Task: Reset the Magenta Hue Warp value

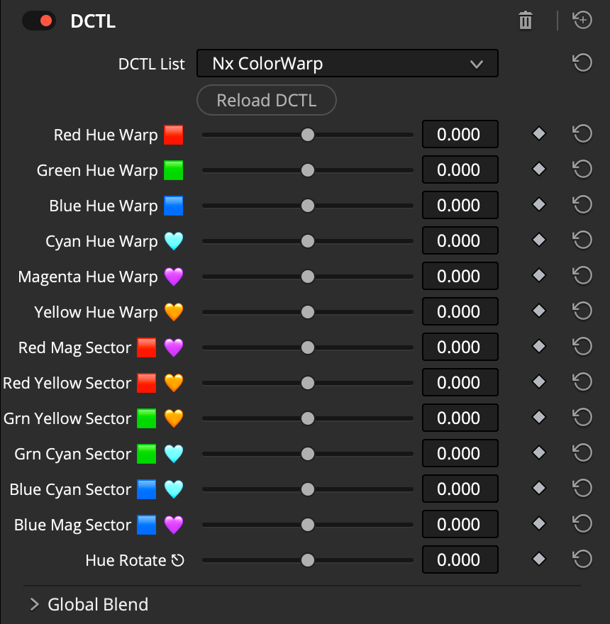Action: 582,276
